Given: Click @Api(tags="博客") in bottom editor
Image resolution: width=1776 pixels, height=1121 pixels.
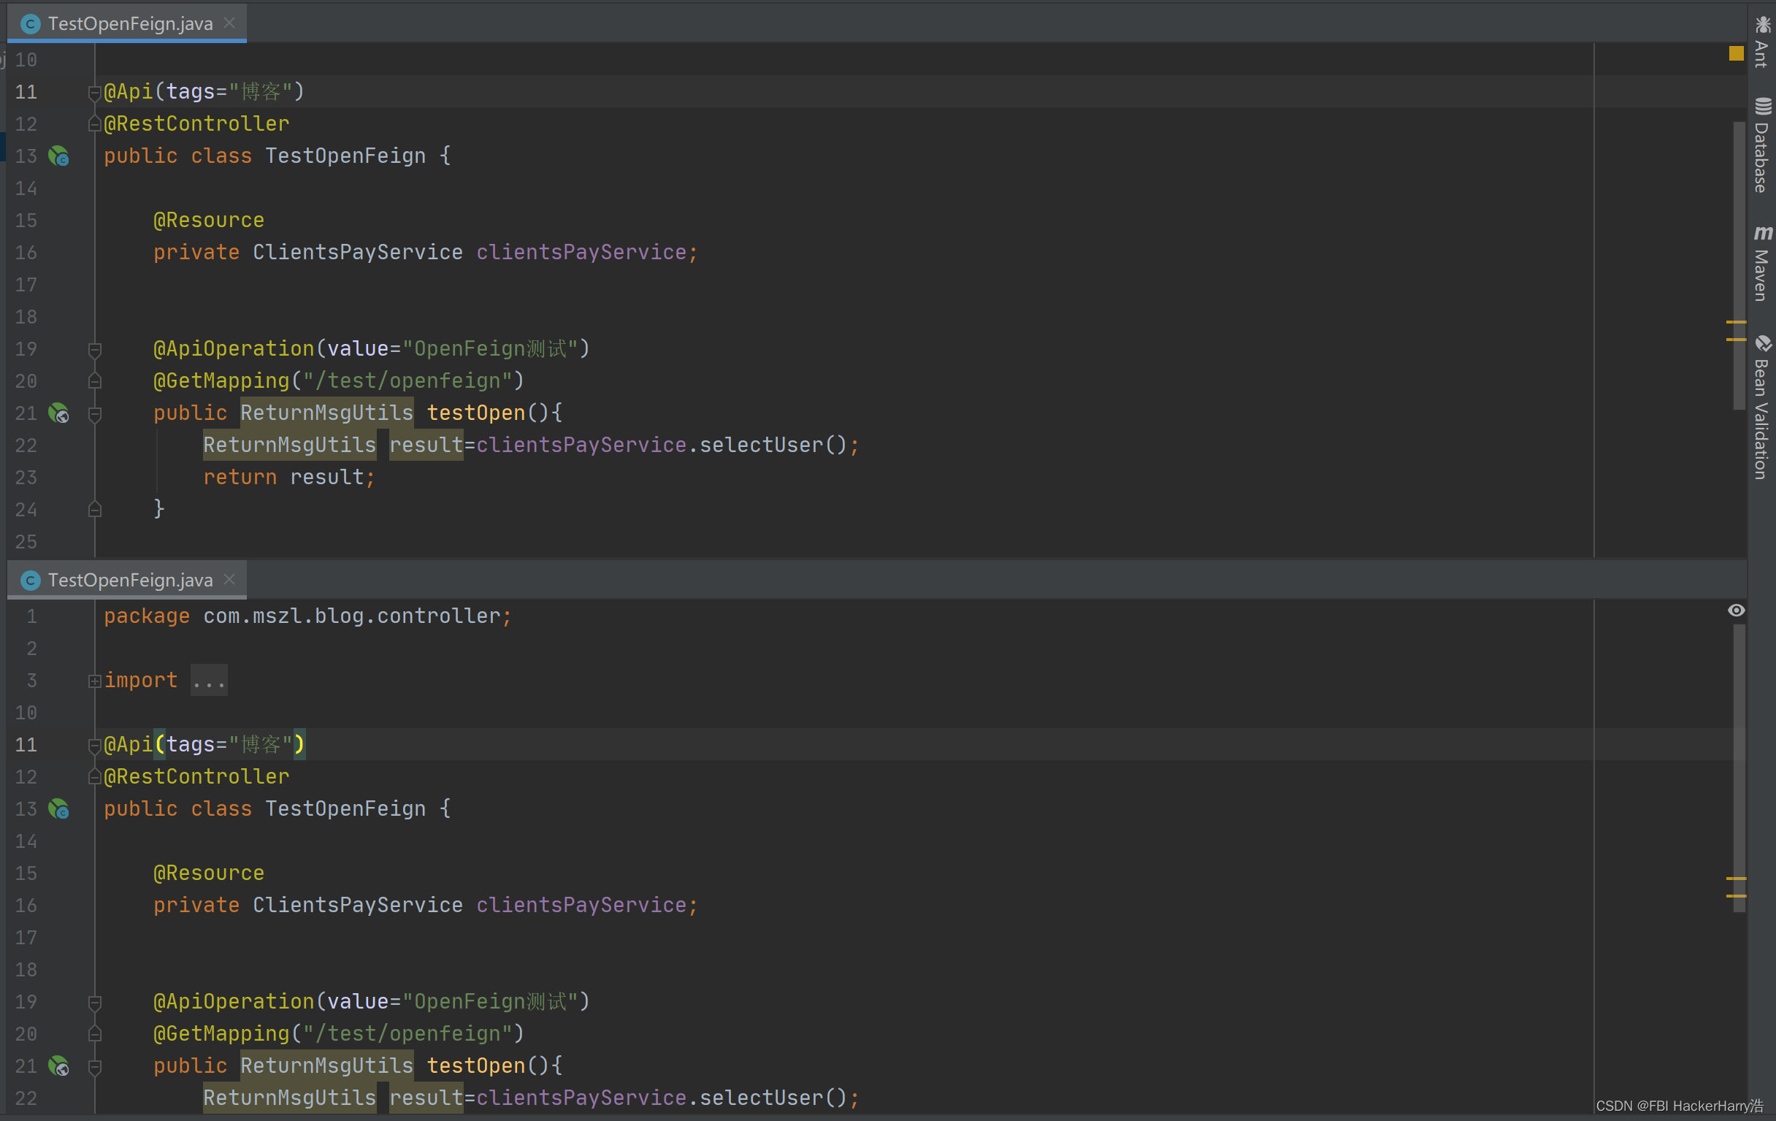Looking at the screenshot, I should tap(204, 745).
